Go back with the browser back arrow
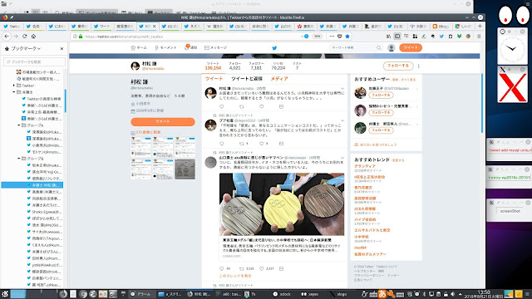 pyautogui.click(x=7, y=37)
